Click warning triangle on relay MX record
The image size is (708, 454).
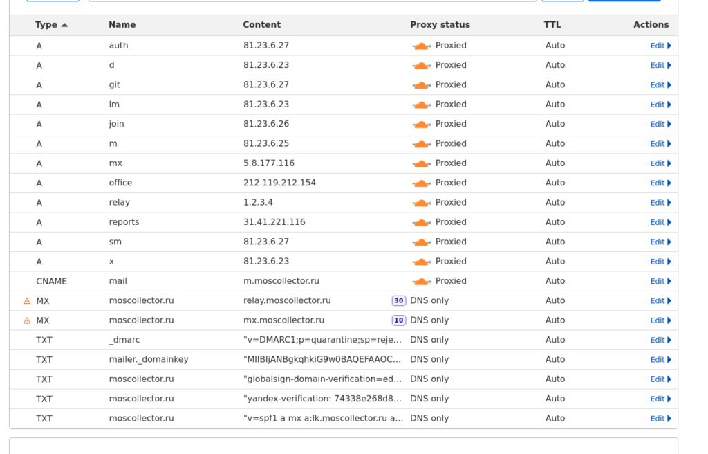pos(27,301)
